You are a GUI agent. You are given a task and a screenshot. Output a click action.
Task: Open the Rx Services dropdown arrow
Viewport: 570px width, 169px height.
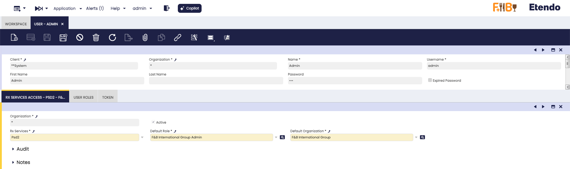point(142,137)
